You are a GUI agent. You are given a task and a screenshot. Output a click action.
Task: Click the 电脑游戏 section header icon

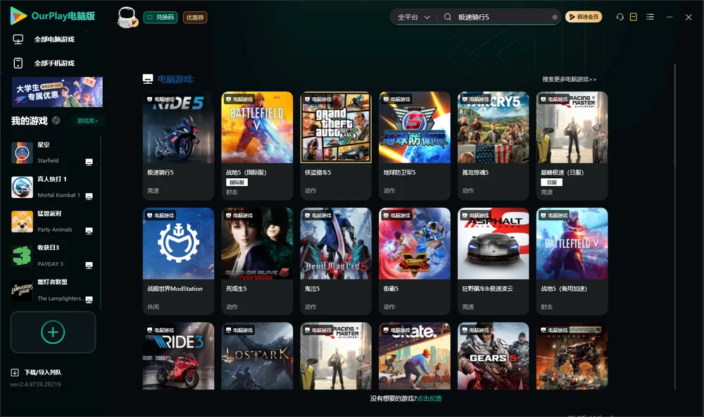coord(148,79)
